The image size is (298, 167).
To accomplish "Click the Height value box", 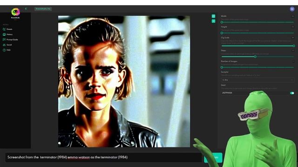I will point(293,27).
